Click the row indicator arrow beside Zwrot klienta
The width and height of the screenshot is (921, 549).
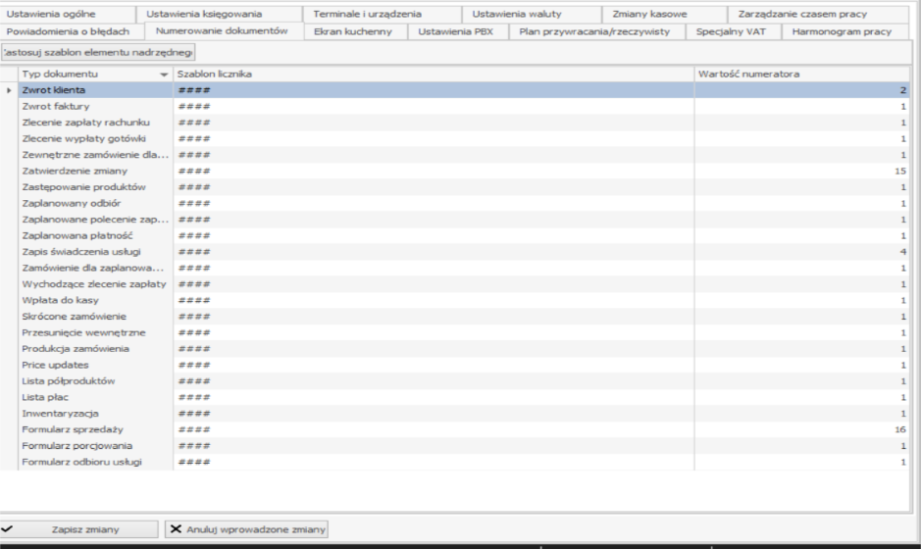[9, 90]
